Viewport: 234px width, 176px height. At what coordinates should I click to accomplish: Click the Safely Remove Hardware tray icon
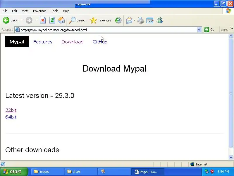[207, 172]
